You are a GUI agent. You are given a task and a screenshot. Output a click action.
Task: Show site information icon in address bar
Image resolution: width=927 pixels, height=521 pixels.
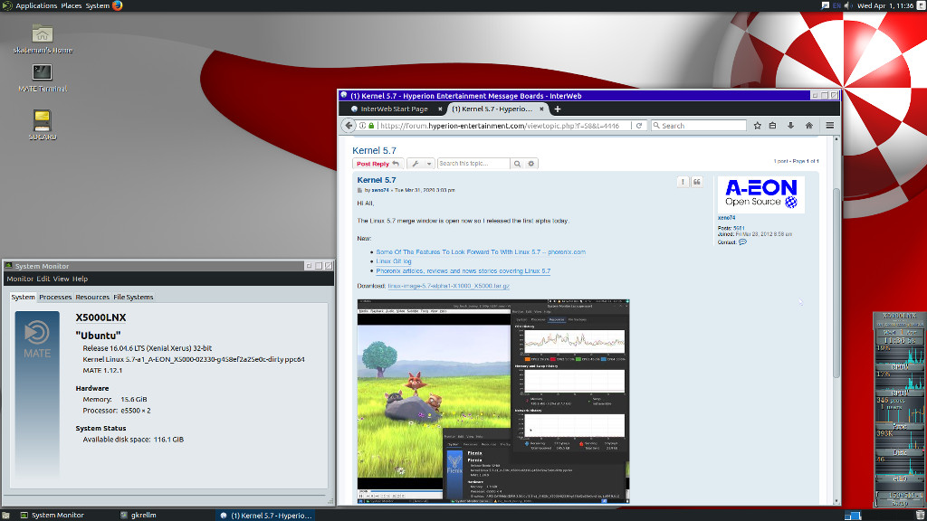tap(362, 125)
